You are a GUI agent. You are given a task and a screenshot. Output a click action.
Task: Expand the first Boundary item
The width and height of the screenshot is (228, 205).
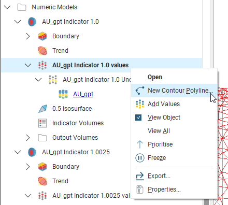pos(28,36)
